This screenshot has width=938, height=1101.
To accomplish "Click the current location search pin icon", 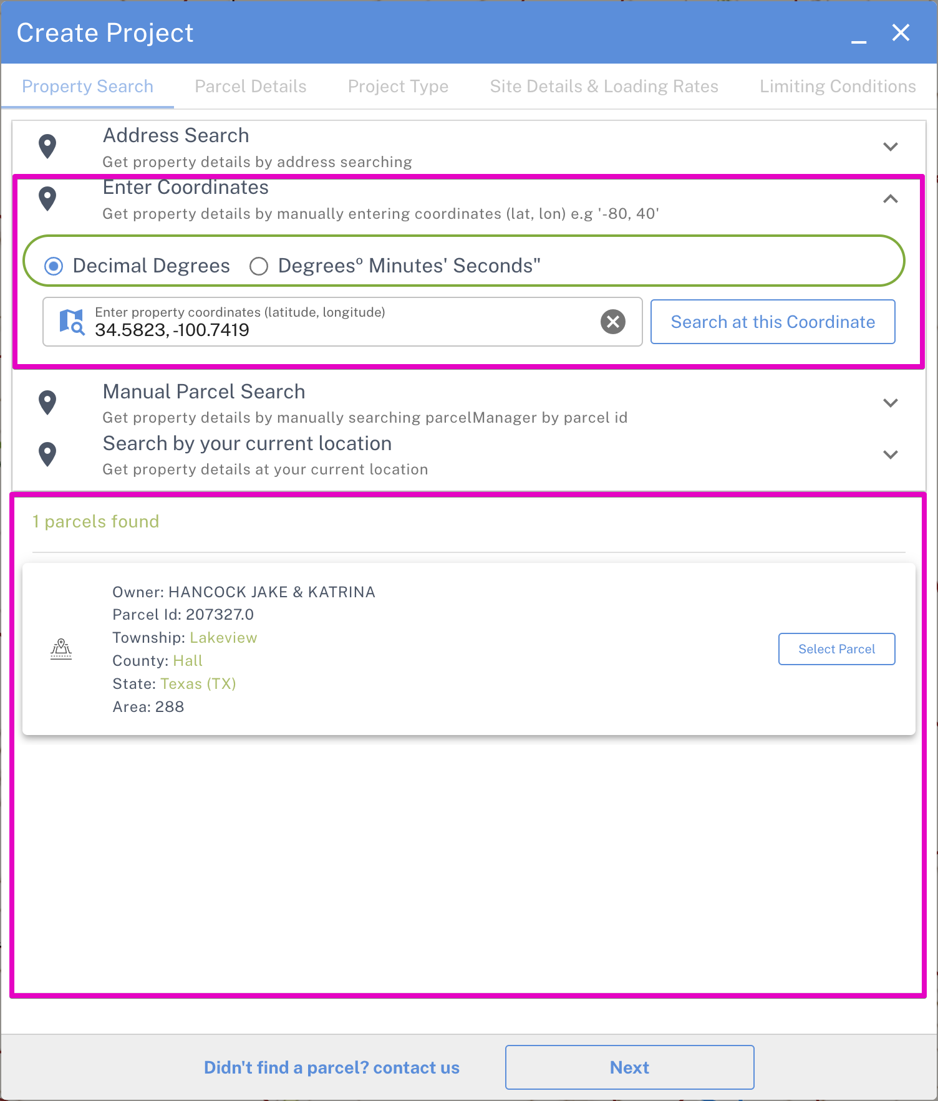I will pyautogui.click(x=47, y=454).
